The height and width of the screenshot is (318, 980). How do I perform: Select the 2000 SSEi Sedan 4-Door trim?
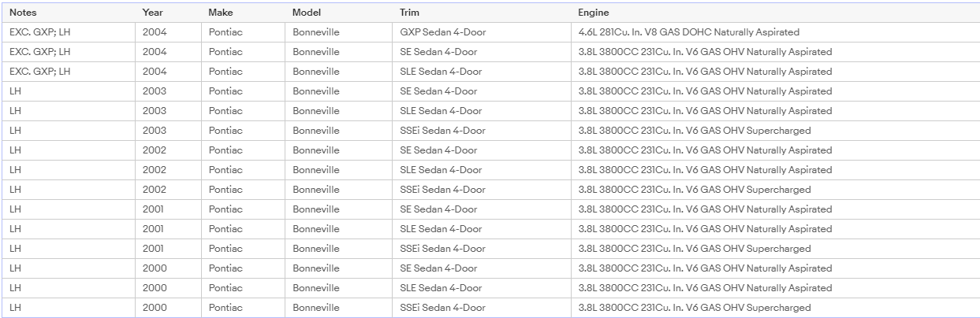(442, 308)
